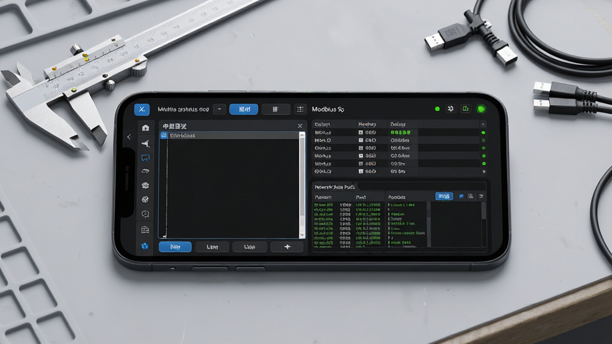Open Home in the sidebar

[146, 128]
